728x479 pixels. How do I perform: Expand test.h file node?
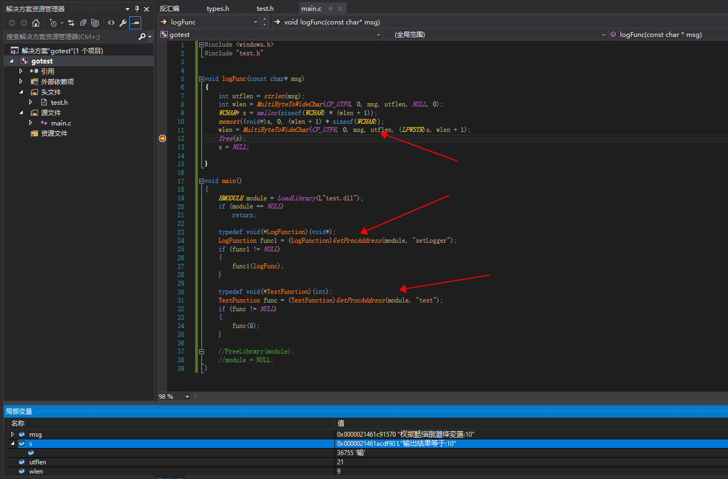pos(31,102)
